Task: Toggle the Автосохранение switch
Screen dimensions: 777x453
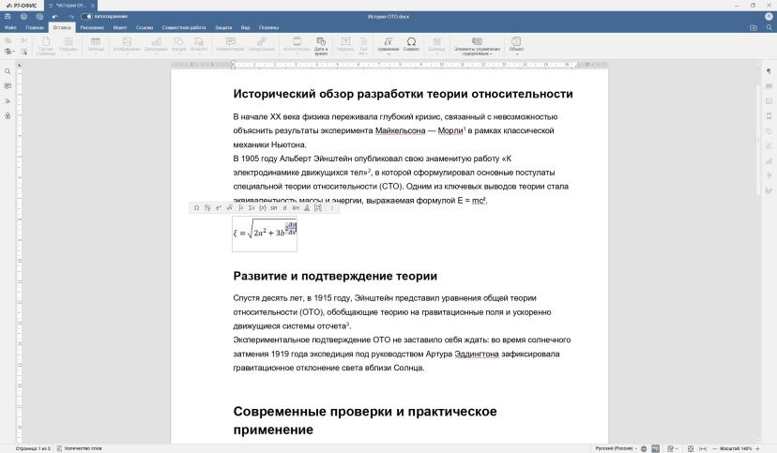Action: click(x=86, y=16)
